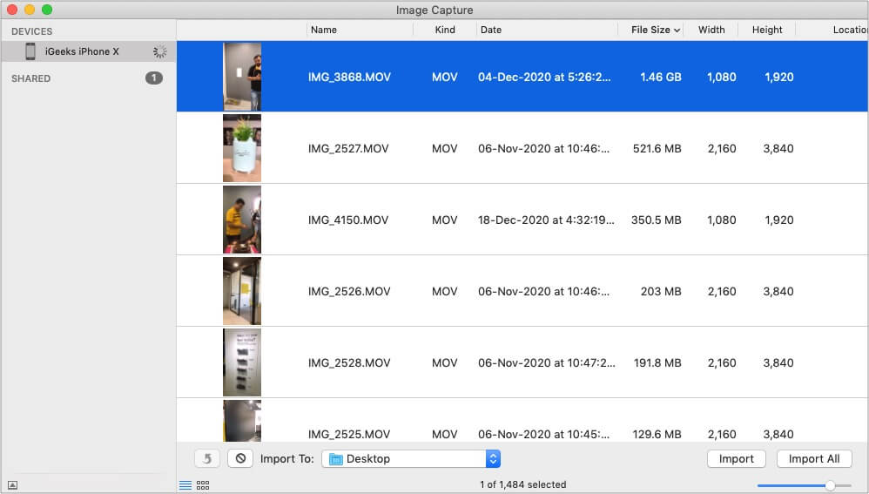Viewport: 869px width, 494px height.
Task: Click the delete (prohibited sign) button
Action: [240, 458]
